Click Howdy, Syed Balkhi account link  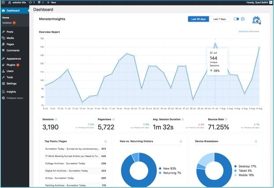pos(257,3)
